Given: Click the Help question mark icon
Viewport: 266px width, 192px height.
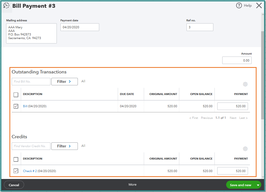Looking at the screenshot, I should [239, 6].
